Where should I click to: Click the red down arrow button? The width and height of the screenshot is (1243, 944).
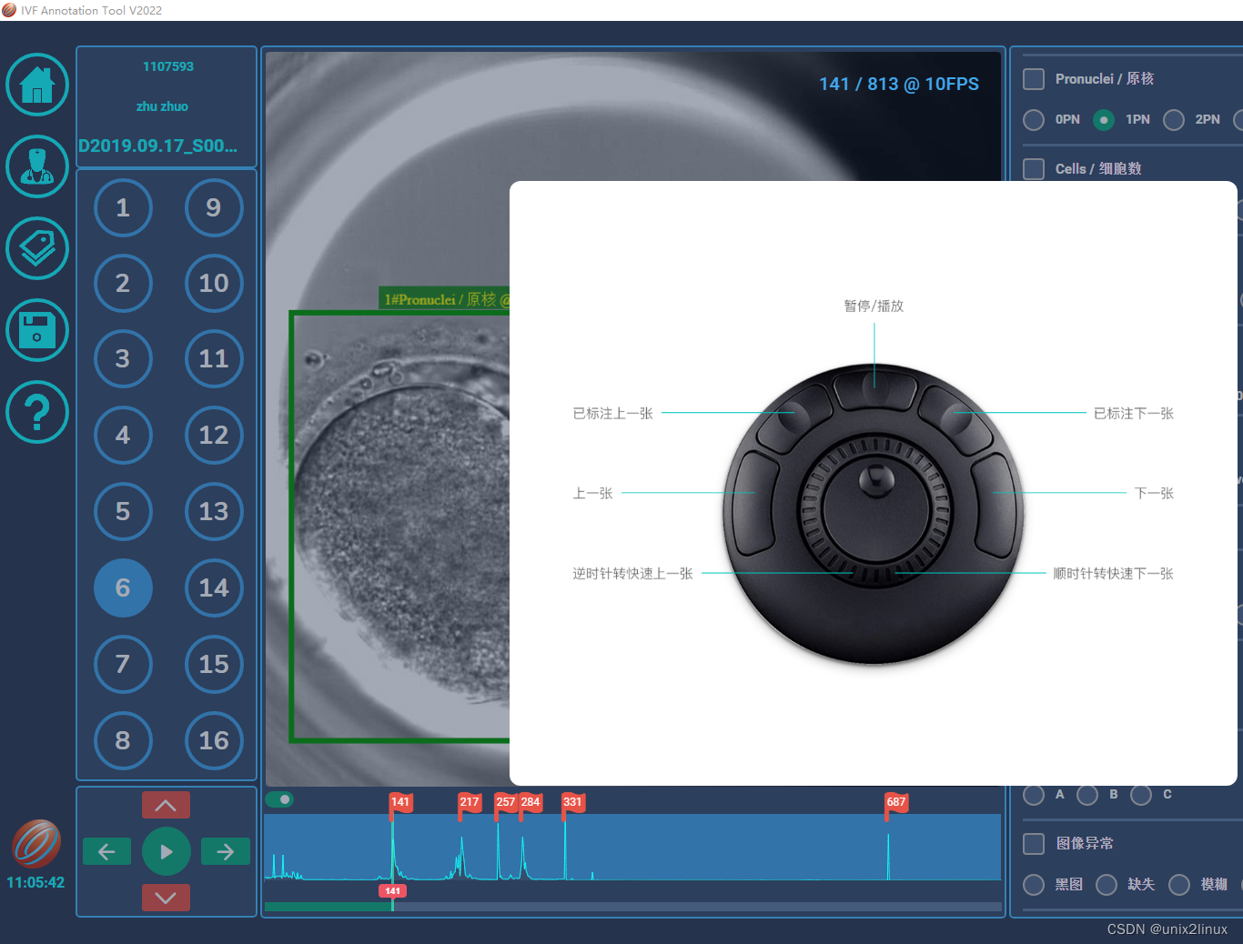pos(166,898)
